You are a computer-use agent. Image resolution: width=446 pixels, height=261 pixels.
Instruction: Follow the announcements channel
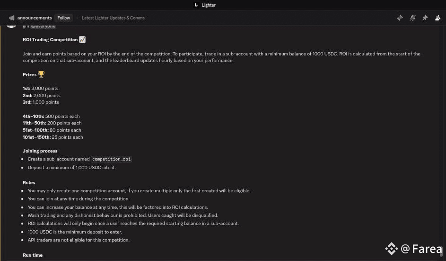[63, 18]
